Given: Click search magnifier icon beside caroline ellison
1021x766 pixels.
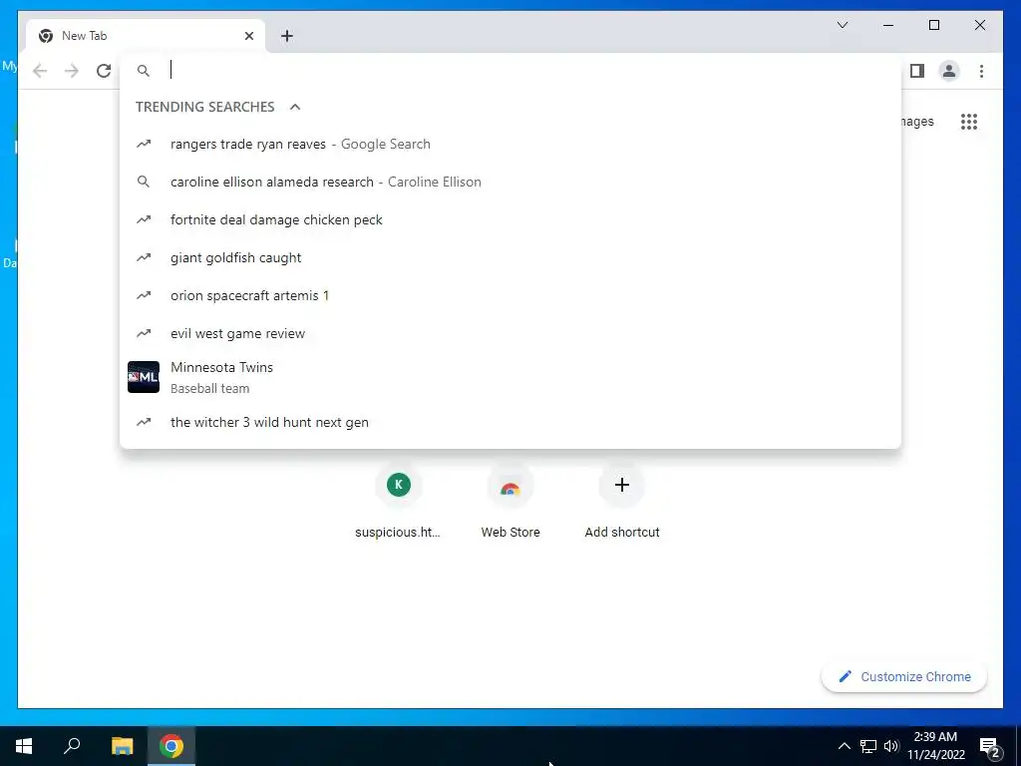Looking at the screenshot, I should [x=144, y=182].
